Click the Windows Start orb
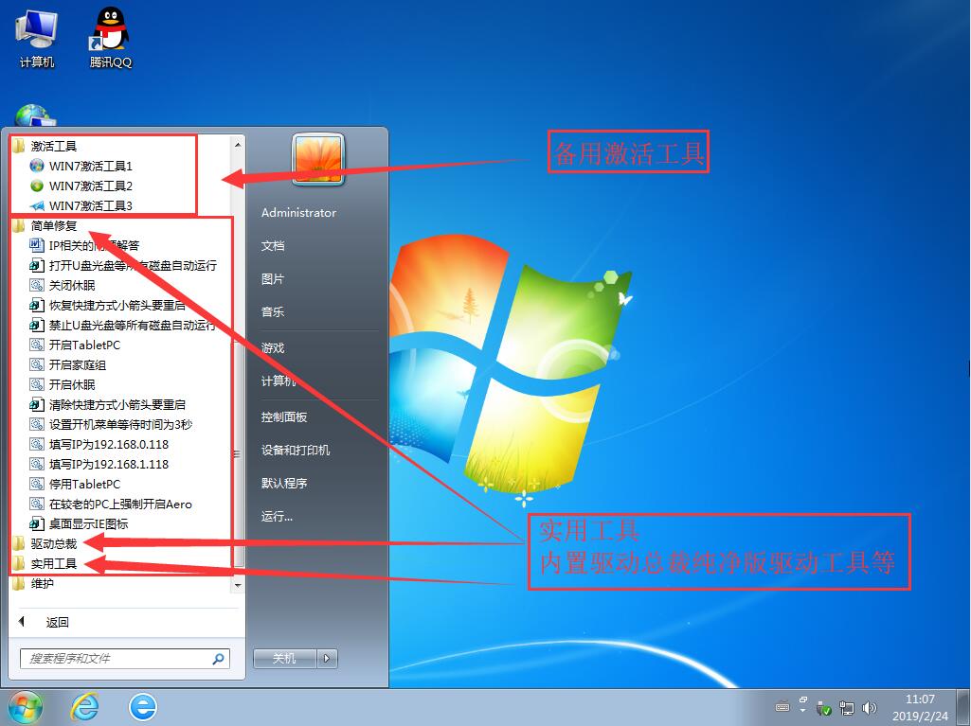The image size is (971, 726). [x=25, y=707]
